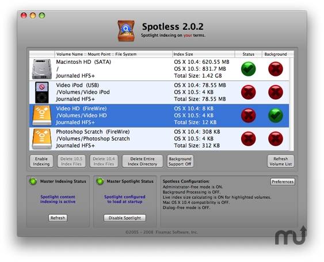Zoom window with green button

point(42,16)
